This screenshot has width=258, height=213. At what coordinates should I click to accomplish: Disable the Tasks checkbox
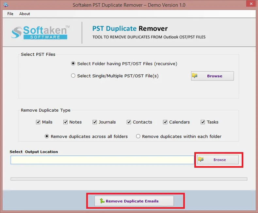click(x=203, y=122)
